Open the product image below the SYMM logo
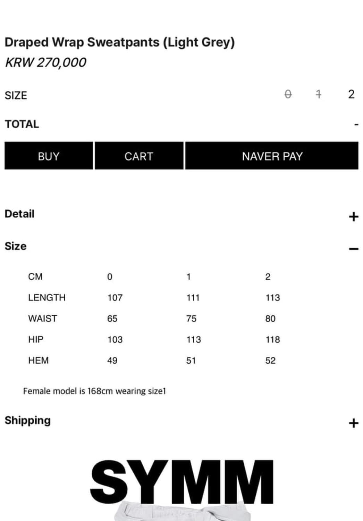Screen dimensions: 363x521 point(182,512)
